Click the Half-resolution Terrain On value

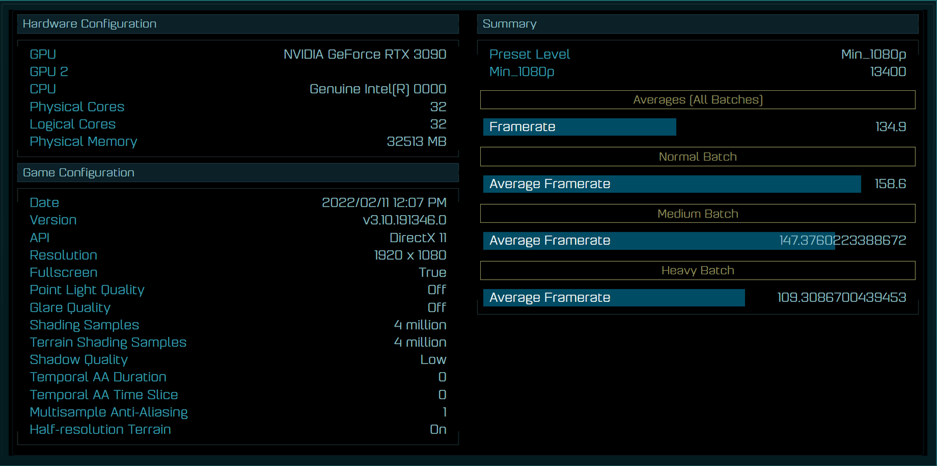(437, 430)
